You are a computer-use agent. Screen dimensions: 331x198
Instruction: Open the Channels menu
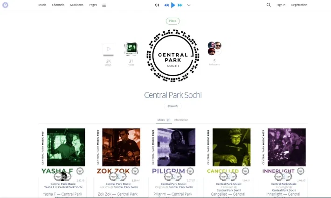[58, 5]
